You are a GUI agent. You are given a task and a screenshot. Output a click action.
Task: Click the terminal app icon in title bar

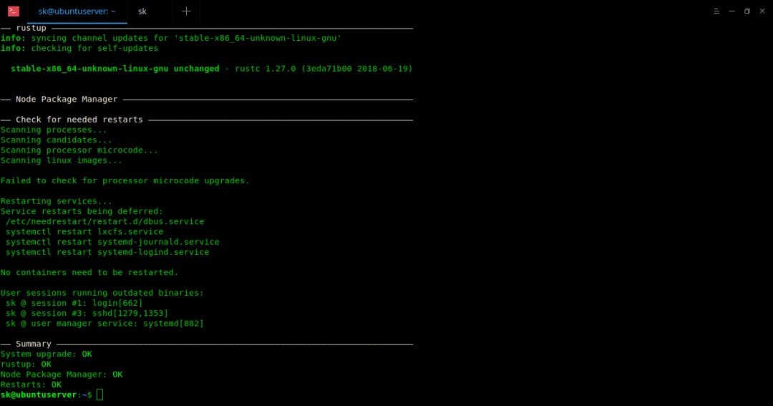[13, 11]
